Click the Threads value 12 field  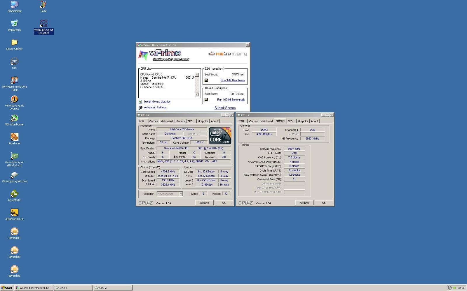[226, 194]
